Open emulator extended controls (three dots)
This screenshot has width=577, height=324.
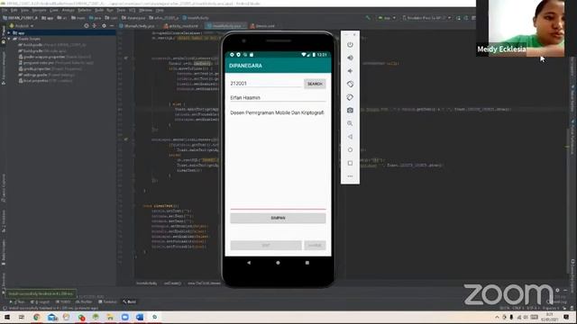pyautogui.click(x=350, y=176)
